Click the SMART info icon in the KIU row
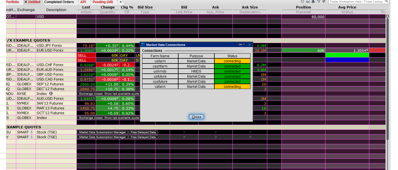 [x=31, y=132]
